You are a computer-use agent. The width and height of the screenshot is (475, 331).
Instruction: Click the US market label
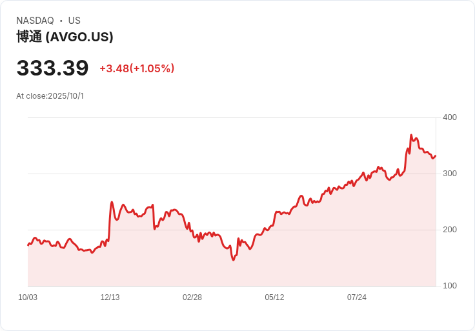pyautogui.click(x=74, y=21)
